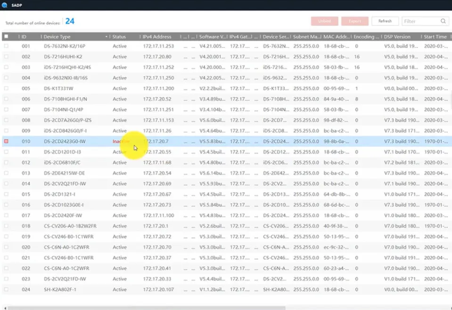Click the SADP application logo icon
This screenshot has width=452, height=310.
click(x=4, y=5)
